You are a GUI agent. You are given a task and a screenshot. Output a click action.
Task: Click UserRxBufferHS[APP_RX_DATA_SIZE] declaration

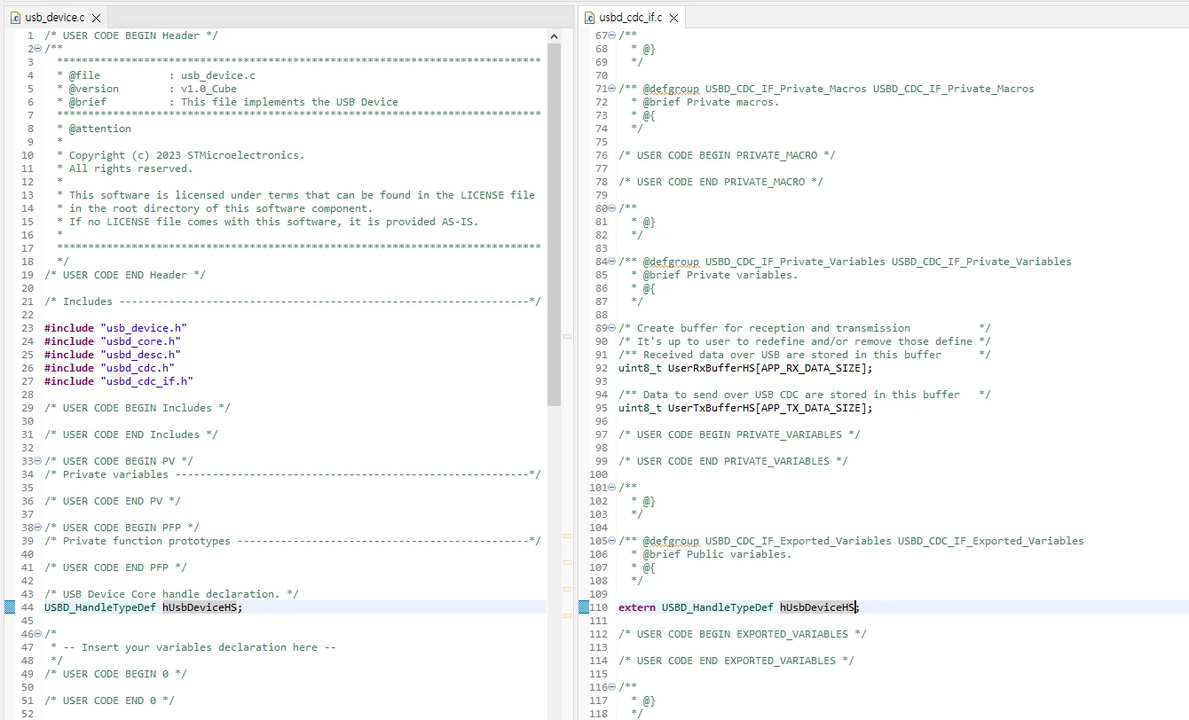click(745, 368)
